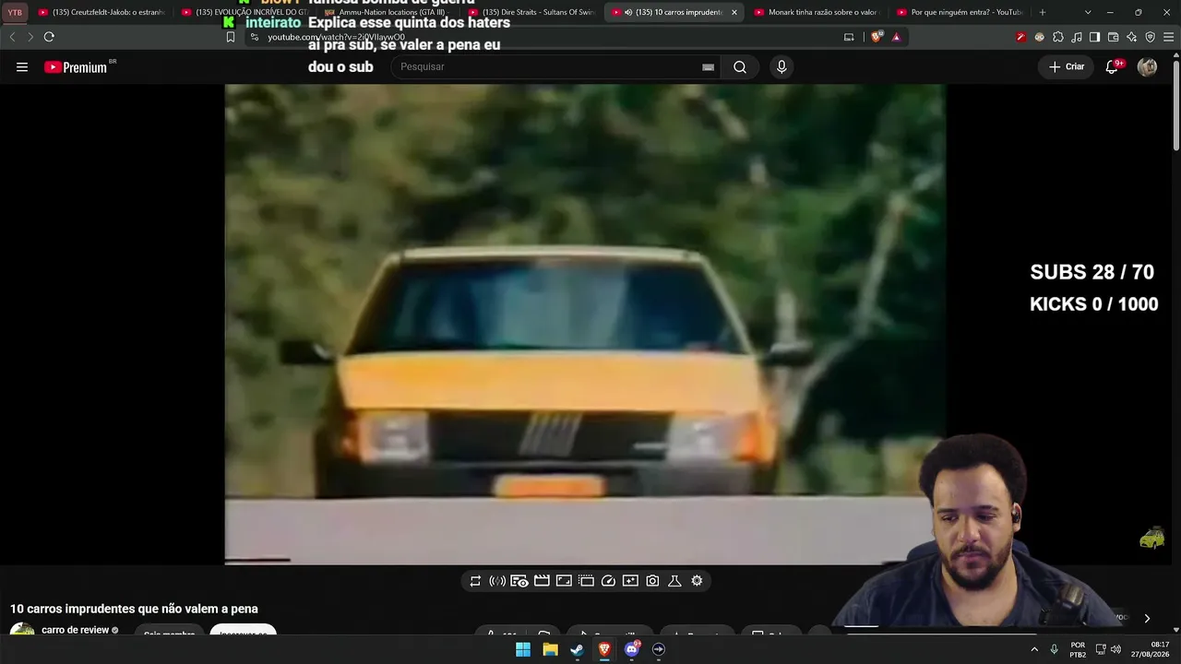Open the Leo AI sparkle icon

click(1132, 37)
